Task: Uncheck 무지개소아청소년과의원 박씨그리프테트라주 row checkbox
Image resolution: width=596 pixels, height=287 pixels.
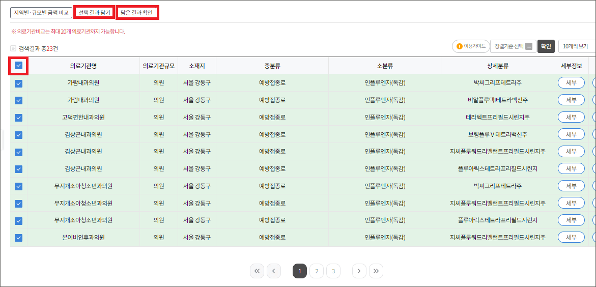Action: 19,186
